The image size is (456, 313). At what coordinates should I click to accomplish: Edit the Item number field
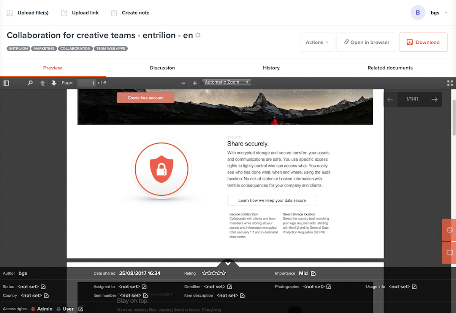point(145,296)
